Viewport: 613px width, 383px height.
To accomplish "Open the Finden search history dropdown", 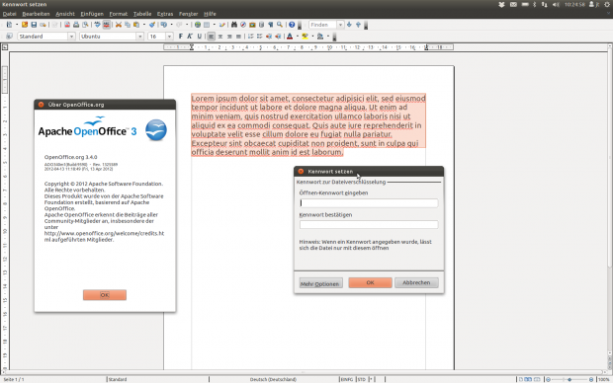I will (x=340, y=25).
